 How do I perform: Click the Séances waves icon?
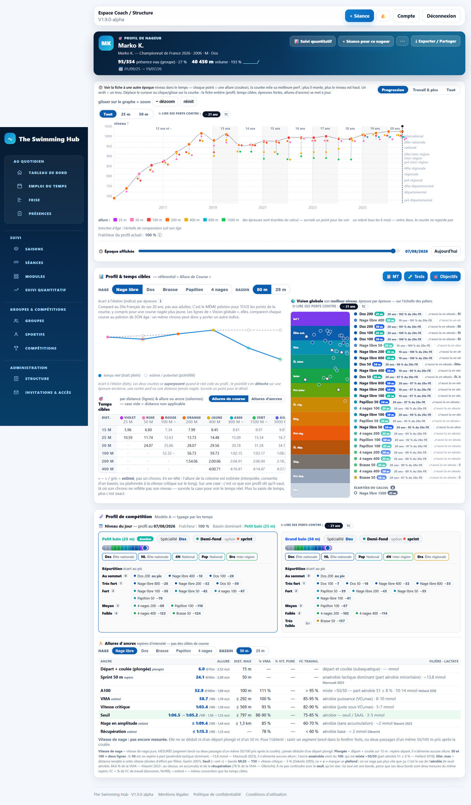tap(16, 262)
